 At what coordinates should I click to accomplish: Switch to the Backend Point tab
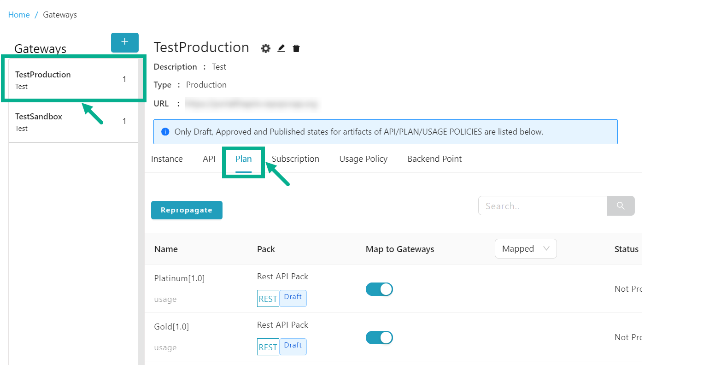434,159
